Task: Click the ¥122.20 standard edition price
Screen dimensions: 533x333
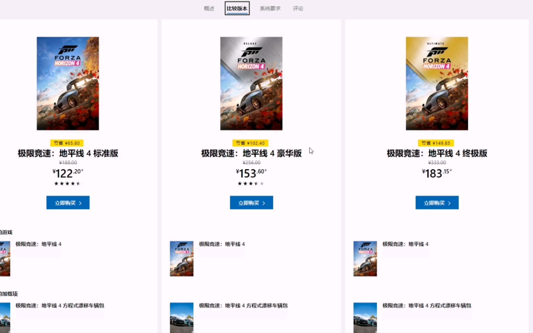Action: (x=68, y=173)
